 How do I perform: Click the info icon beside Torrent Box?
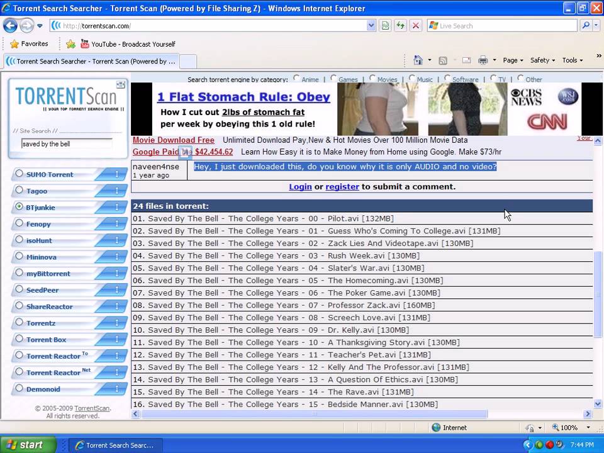(x=116, y=340)
